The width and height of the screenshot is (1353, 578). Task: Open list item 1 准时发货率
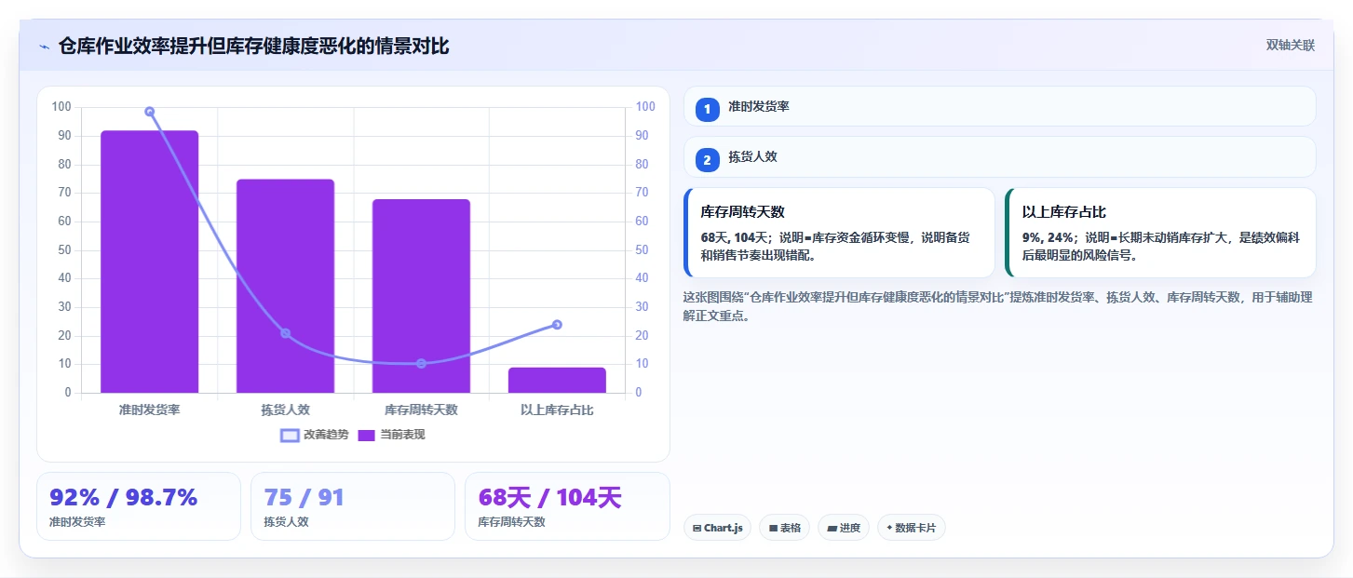pyautogui.click(x=999, y=107)
